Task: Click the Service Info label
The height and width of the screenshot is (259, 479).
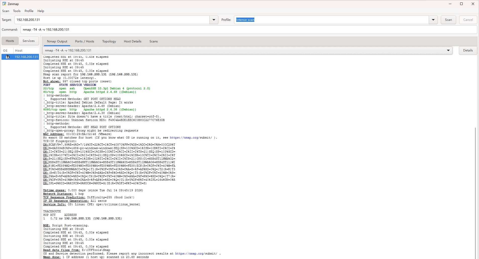Action: [55, 205]
